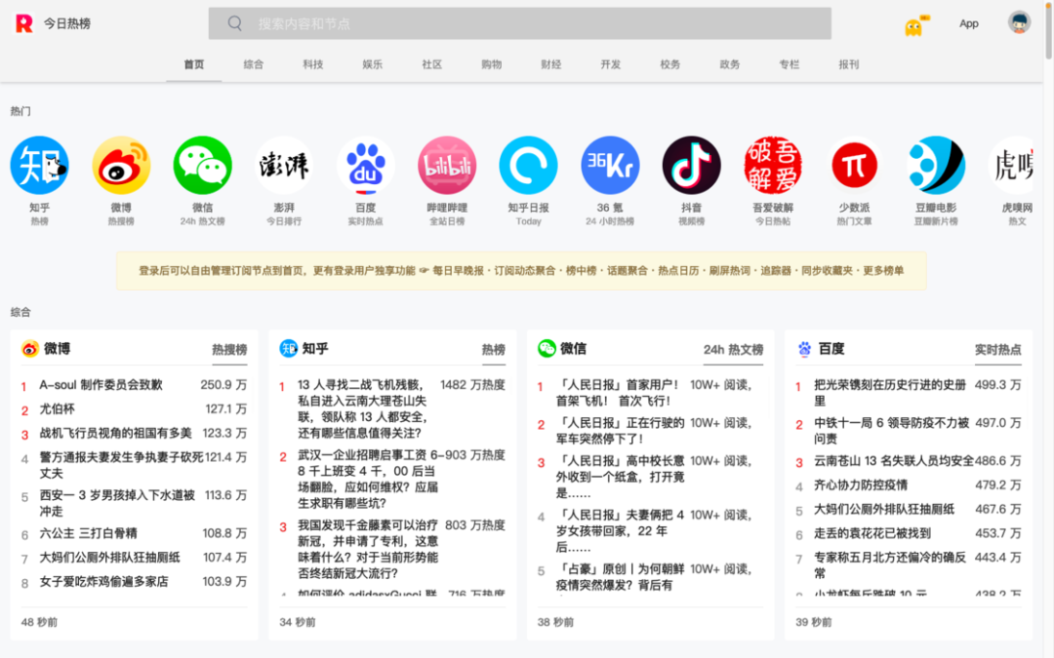Switch to the 购物 tab
The height and width of the screenshot is (658, 1054).
pyautogui.click(x=491, y=64)
